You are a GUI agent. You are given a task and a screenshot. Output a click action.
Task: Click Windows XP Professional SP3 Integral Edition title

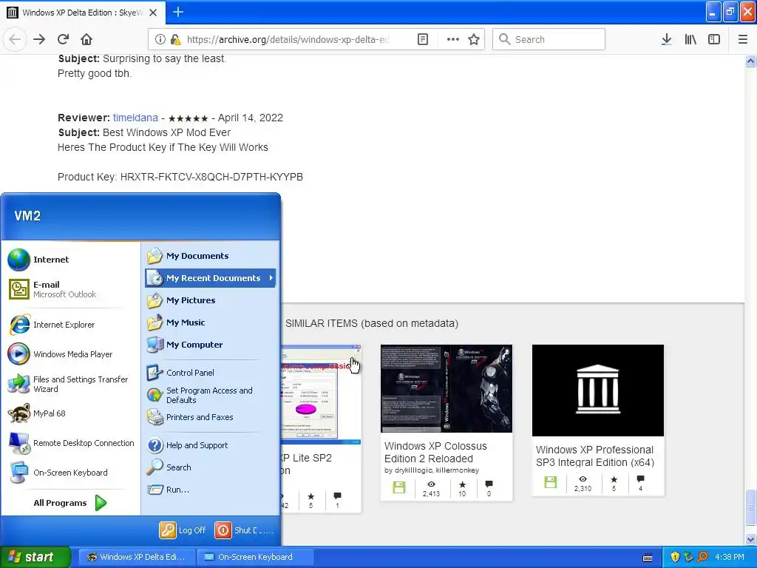(595, 456)
